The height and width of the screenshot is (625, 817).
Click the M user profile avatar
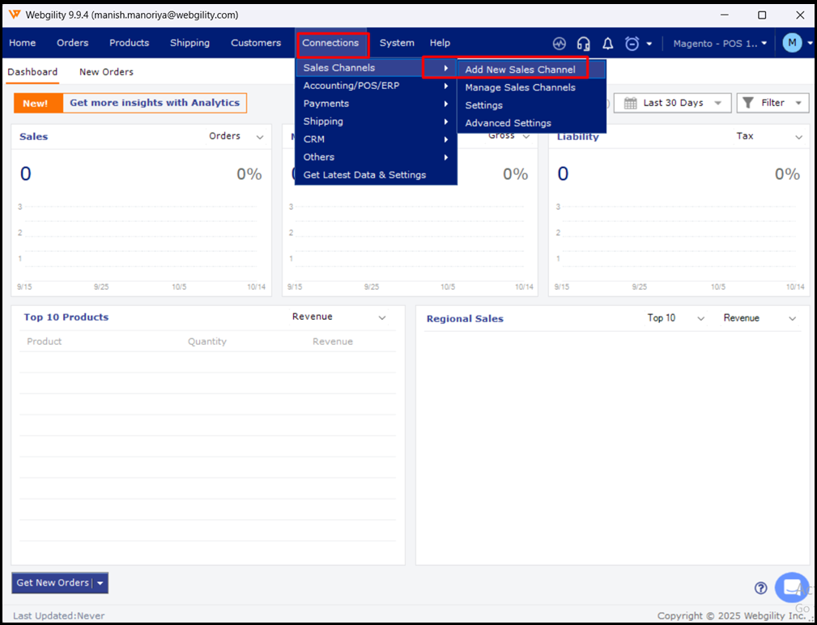point(792,43)
